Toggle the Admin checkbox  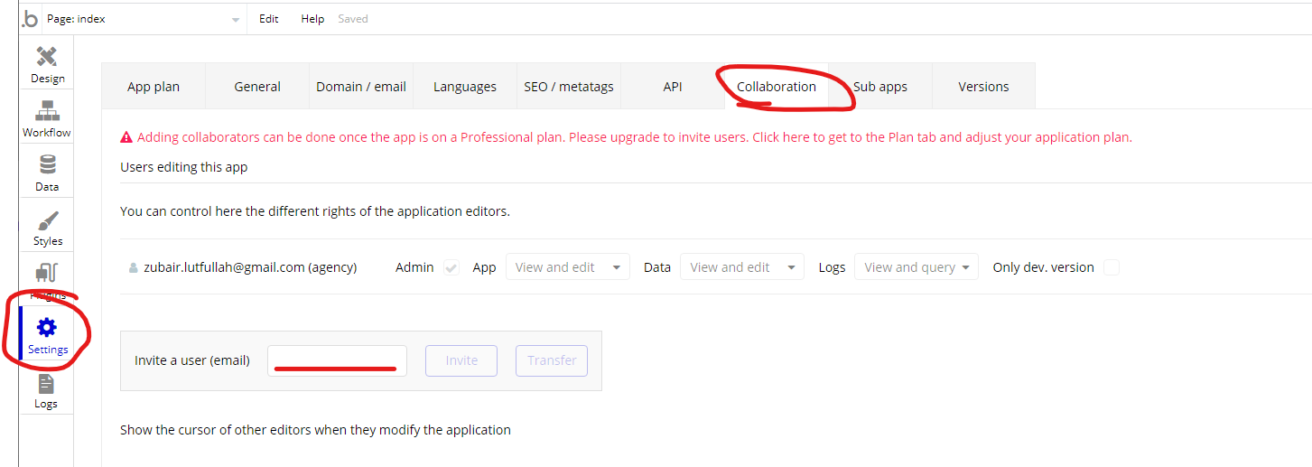(x=451, y=267)
